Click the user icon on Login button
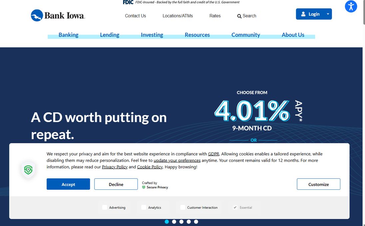This screenshot has height=226, width=365. coord(303,14)
